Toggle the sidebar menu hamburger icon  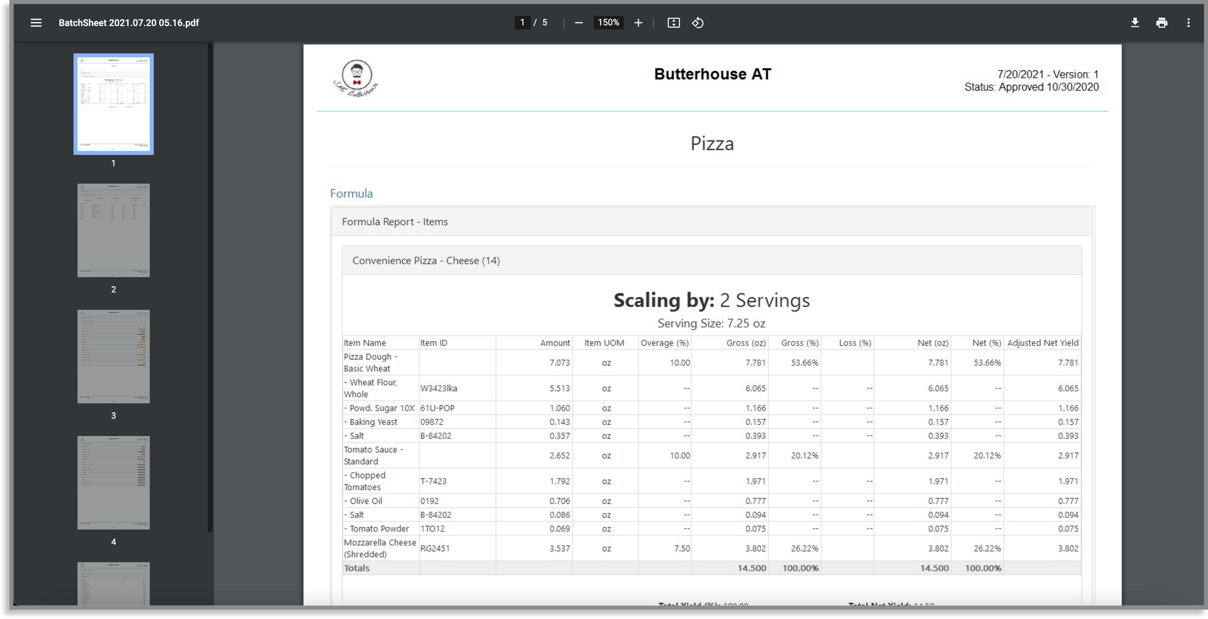point(36,22)
